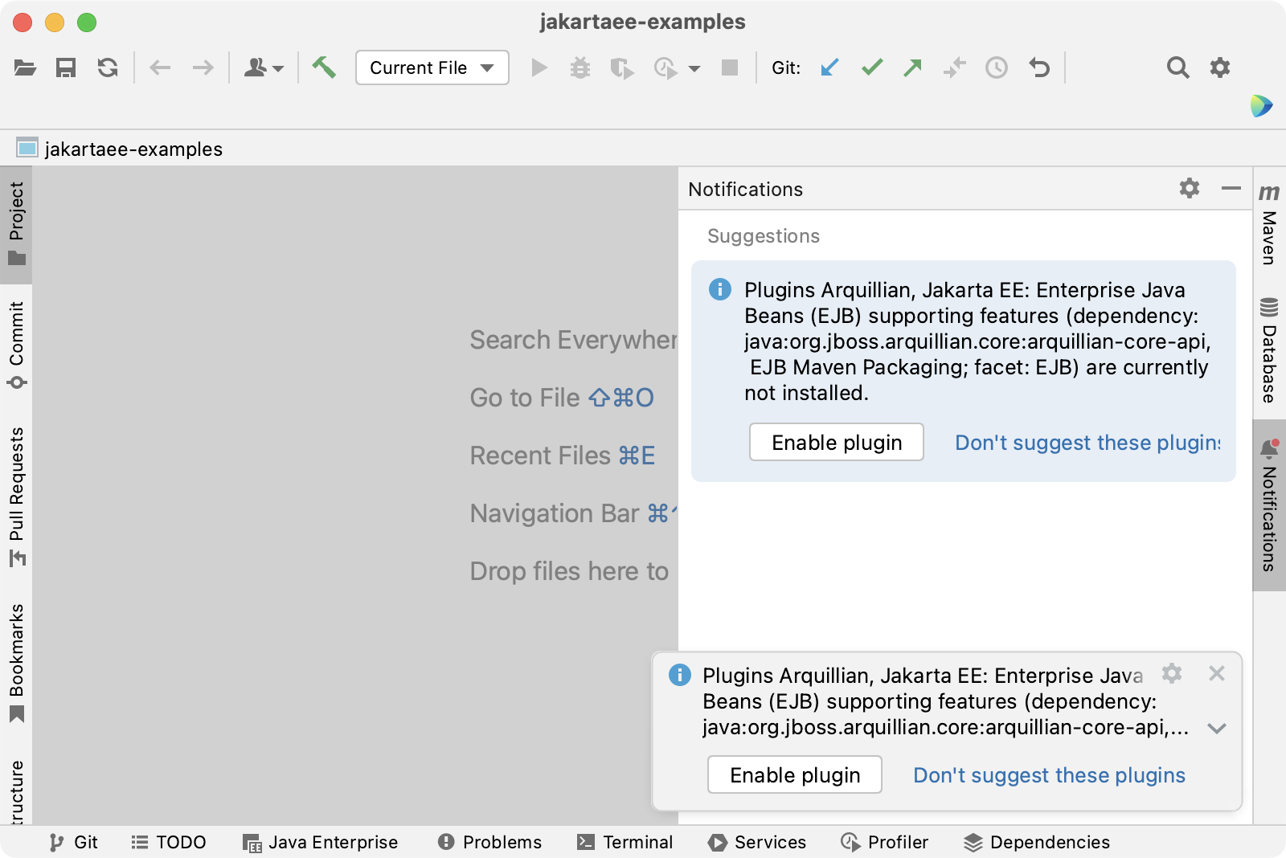
Task: Open popup notification gear settings
Action: [x=1172, y=673]
